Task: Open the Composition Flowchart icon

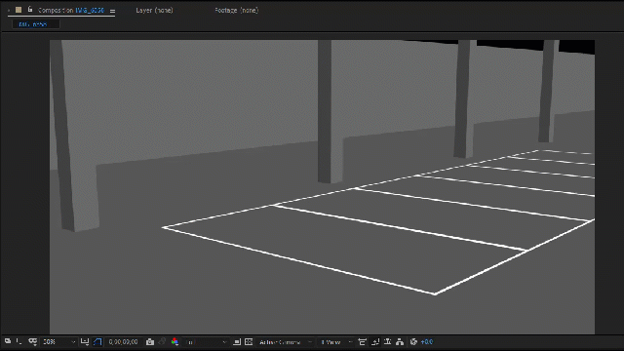Action: [400, 342]
